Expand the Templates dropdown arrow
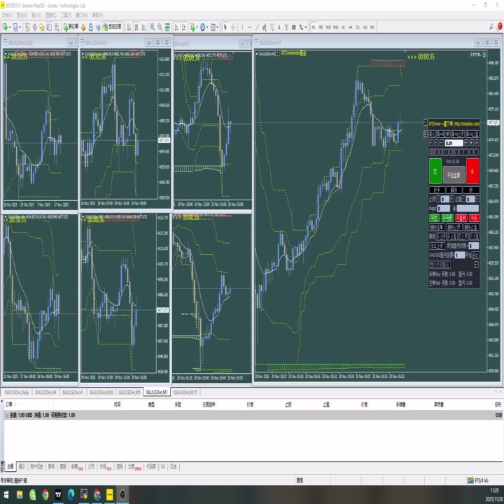 click(218, 27)
